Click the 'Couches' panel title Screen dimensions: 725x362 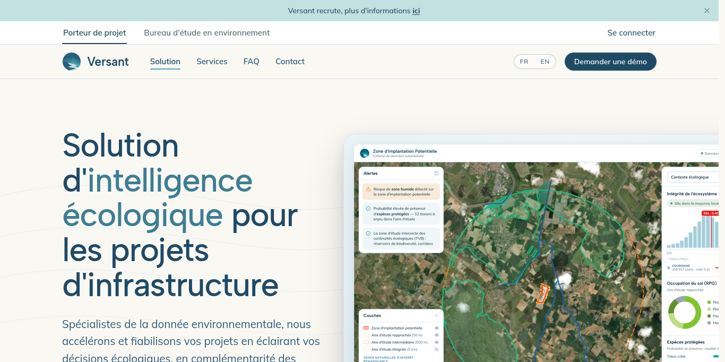(372, 316)
